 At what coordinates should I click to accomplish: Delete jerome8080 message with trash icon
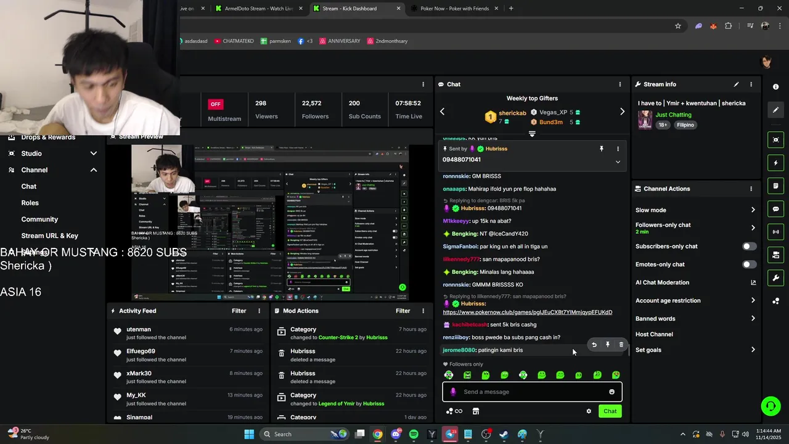[x=621, y=345]
